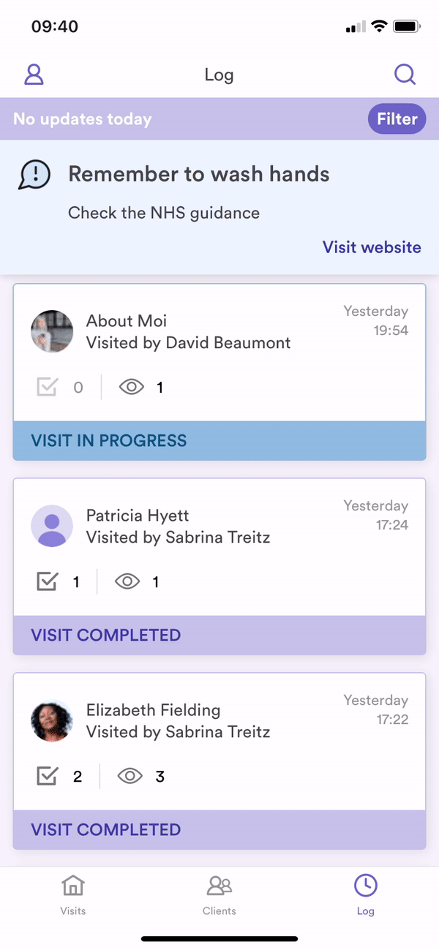
Task: Follow the Visit website link
Action: pyautogui.click(x=372, y=247)
